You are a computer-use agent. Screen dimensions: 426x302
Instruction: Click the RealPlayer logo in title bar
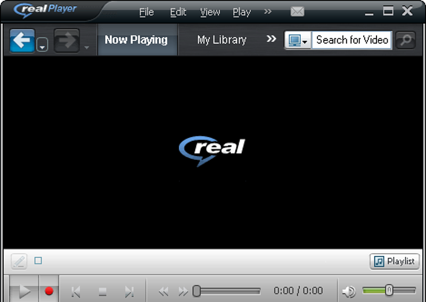[x=45, y=10]
